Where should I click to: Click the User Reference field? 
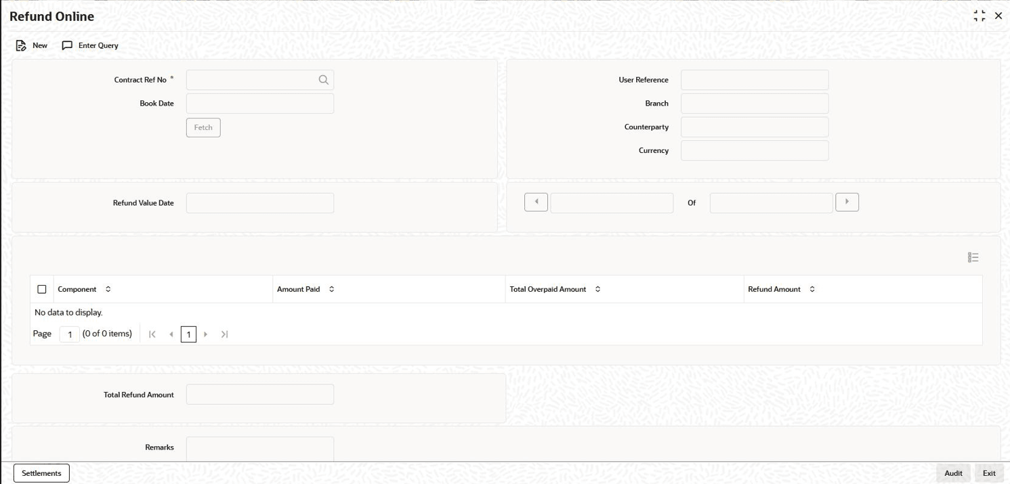[x=755, y=80]
